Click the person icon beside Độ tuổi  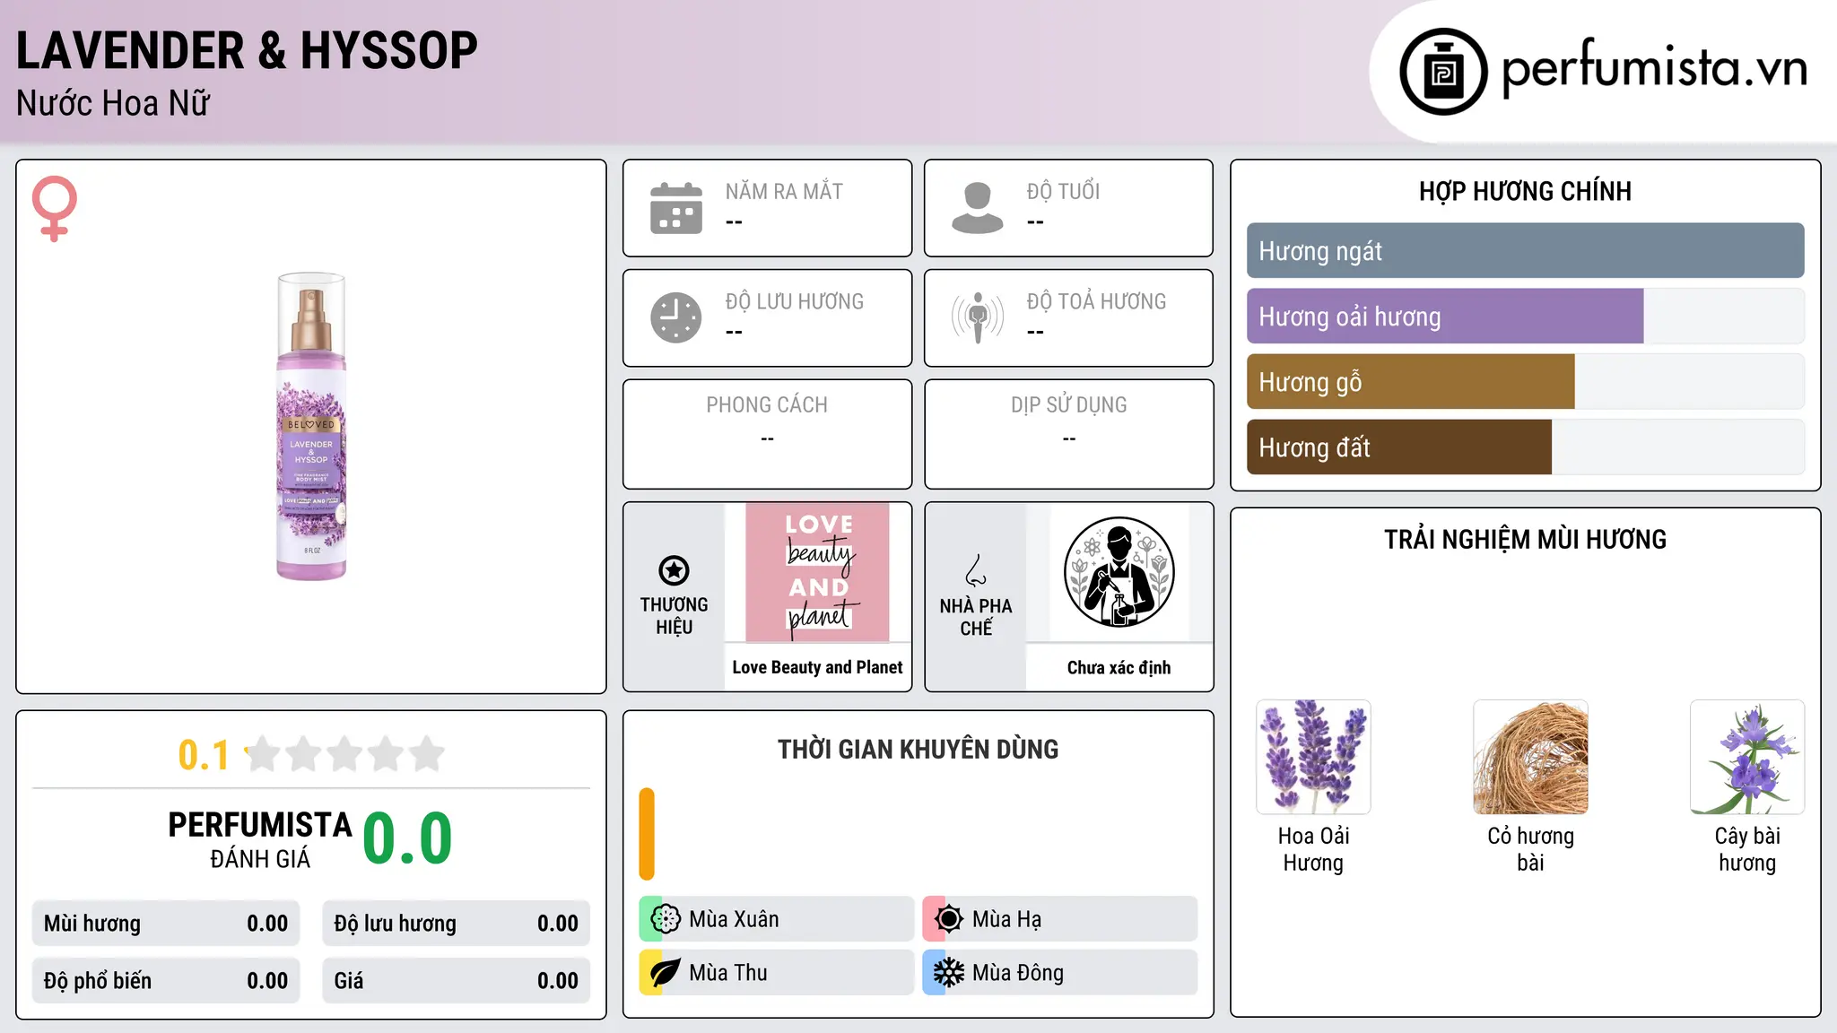pyautogui.click(x=978, y=208)
